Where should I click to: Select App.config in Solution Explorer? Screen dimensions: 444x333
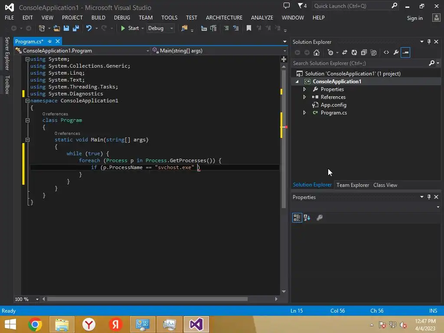tap(333, 105)
